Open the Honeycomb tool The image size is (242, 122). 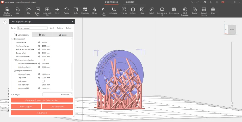[x=174, y=11]
